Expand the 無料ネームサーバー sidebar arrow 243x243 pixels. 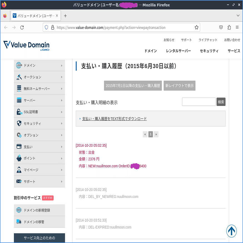tap(62, 89)
